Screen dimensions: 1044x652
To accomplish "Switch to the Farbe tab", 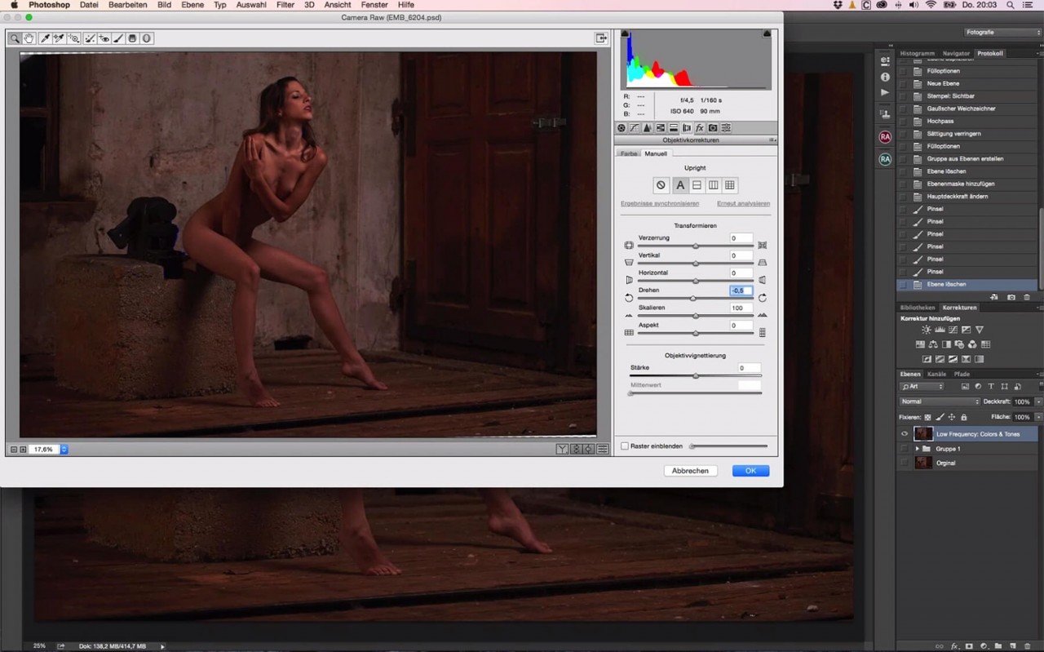I will tap(628, 153).
